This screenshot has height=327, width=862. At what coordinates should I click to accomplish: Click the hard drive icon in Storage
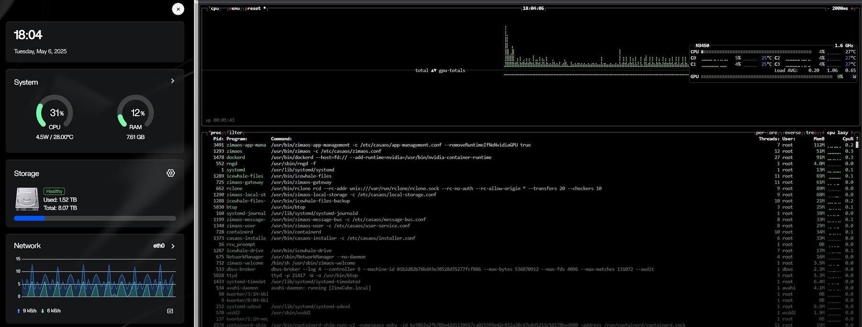27,199
